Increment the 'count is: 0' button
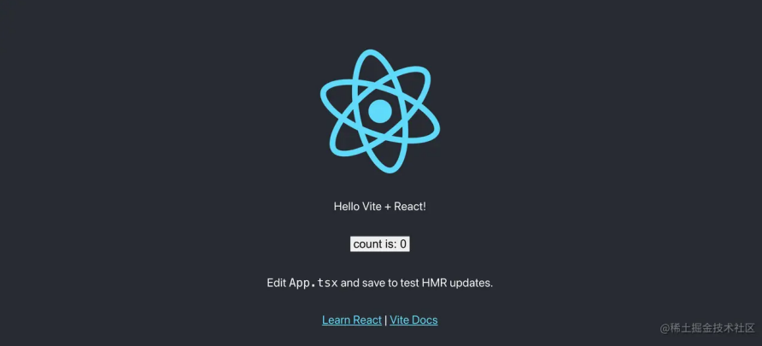The height and width of the screenshot is (346, 762). pos(380,244)
